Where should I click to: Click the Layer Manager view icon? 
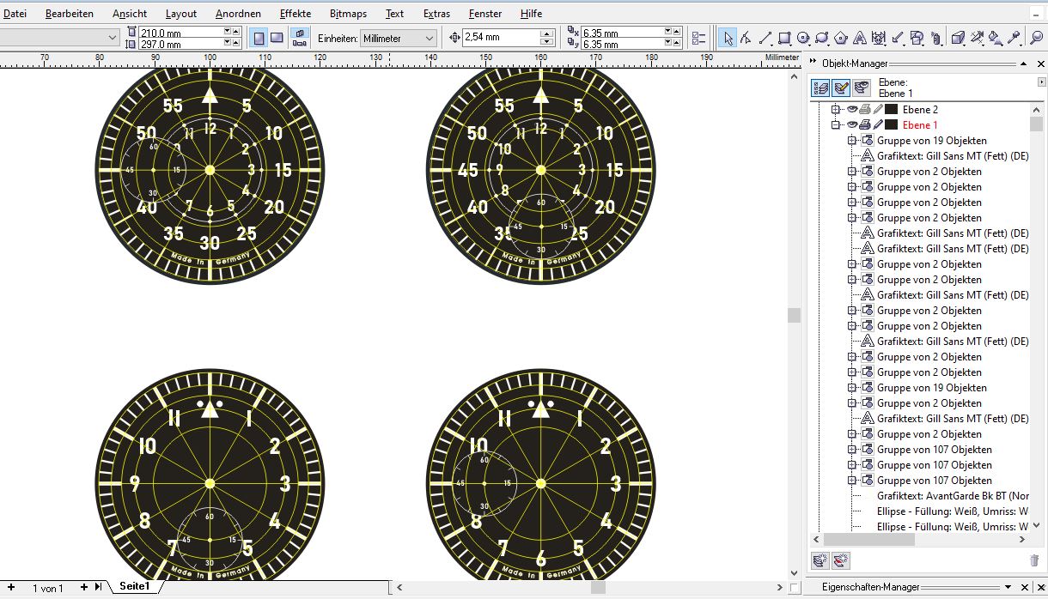(862, 87)
